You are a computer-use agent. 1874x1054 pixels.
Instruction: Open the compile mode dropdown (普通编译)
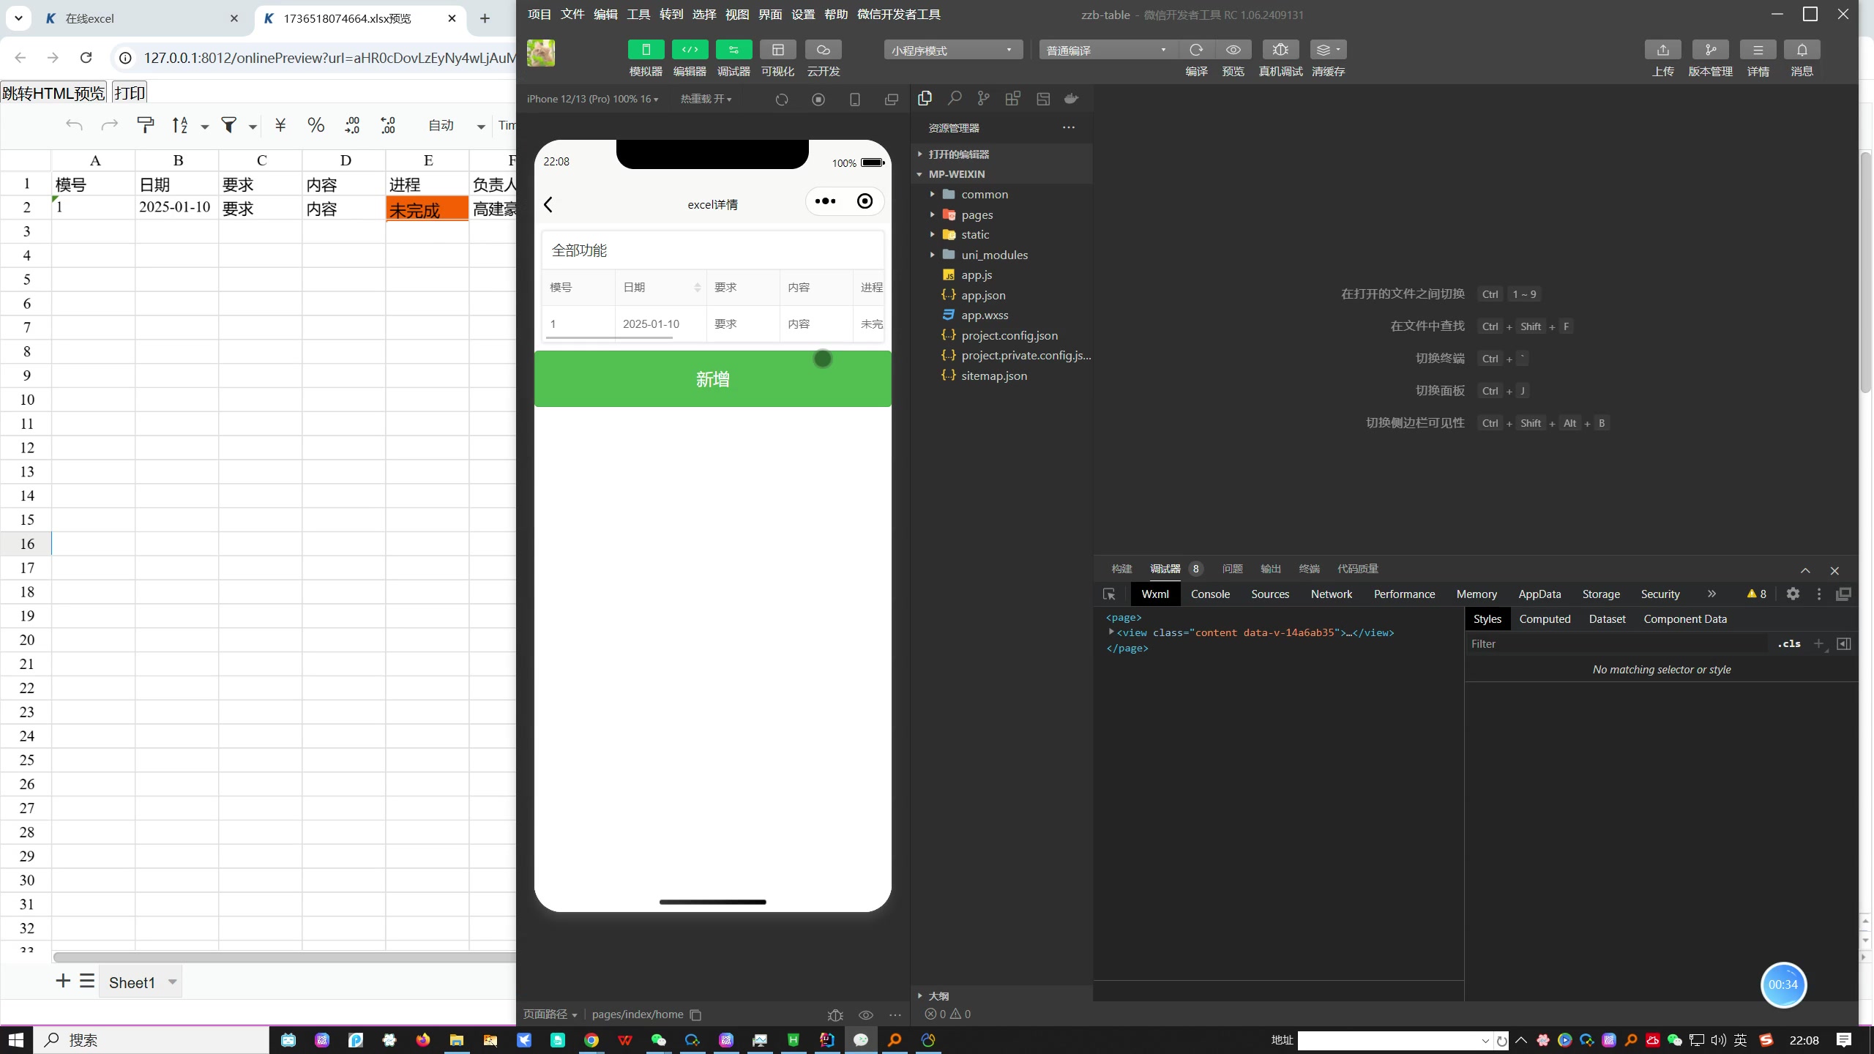pyautogui.click(x=1108, y=50)
